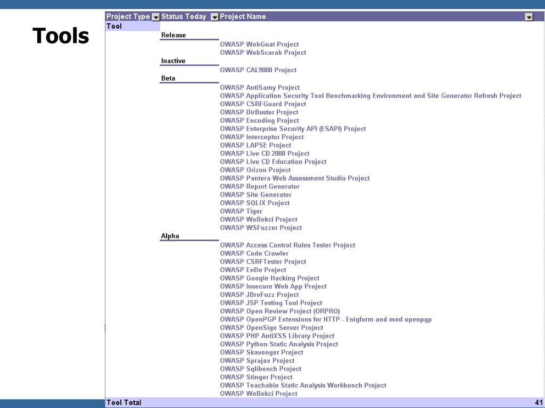
Task: Click OWASP AntiSamy Project
Action: click(260, 88)
